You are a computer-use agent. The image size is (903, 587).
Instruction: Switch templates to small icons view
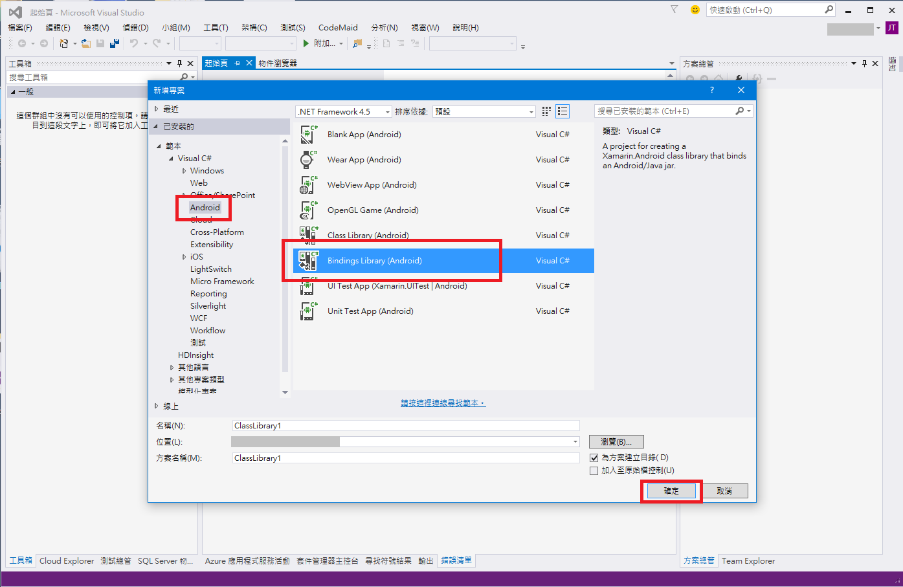[x=546, y=111]
